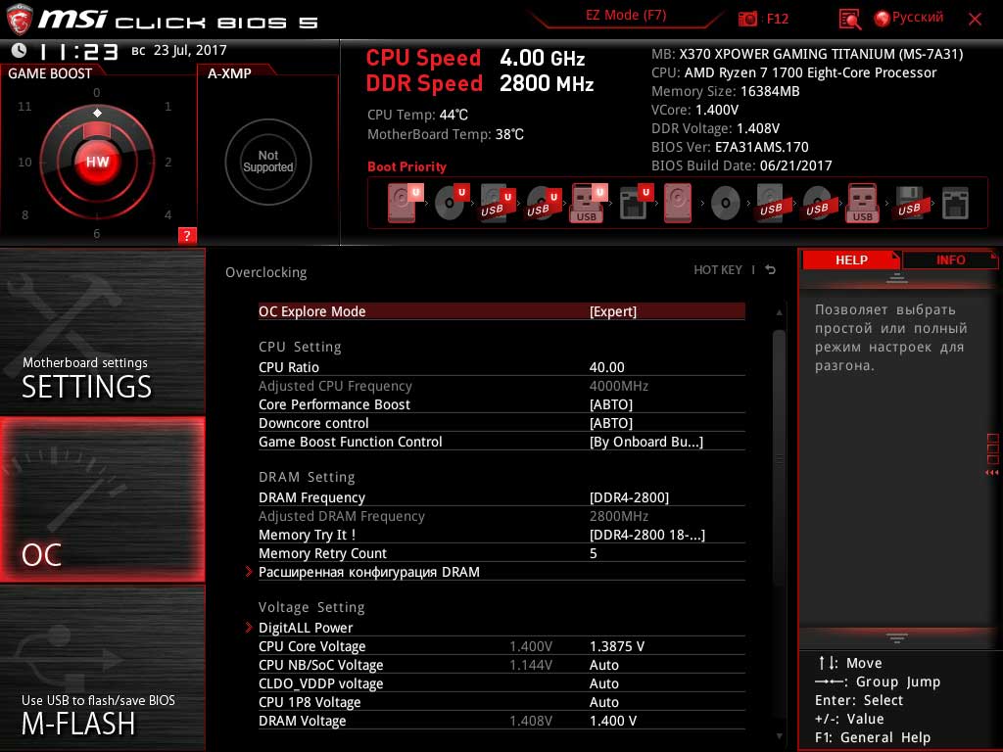Switch to EZ Mode (F7)
Image resolution: width=1003 pixels, height=752 pixels.
[626, 16]
